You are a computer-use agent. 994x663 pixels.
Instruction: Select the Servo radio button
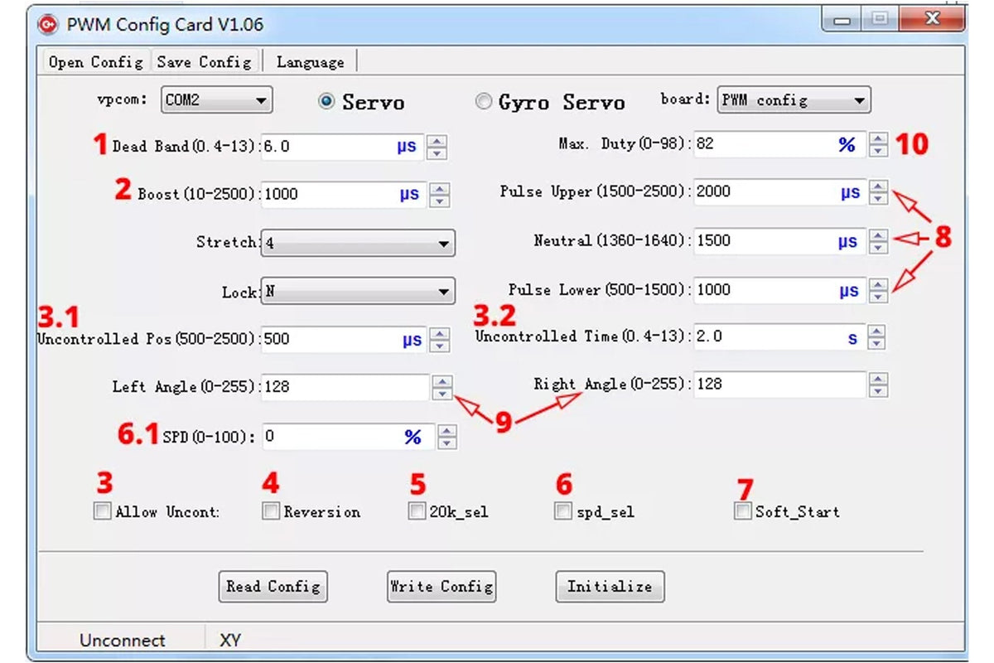326,101
